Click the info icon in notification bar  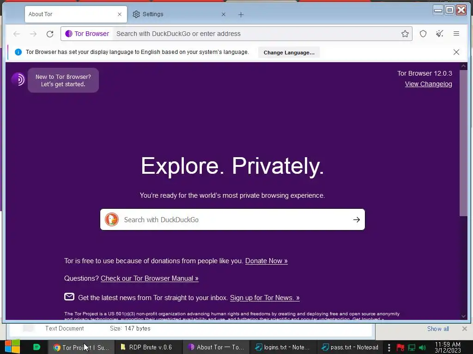pyautogui.click(x=18, y=52)
